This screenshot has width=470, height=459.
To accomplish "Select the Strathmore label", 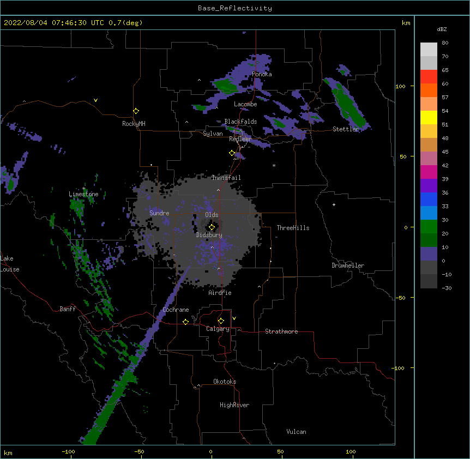I will tap(281, 331).
